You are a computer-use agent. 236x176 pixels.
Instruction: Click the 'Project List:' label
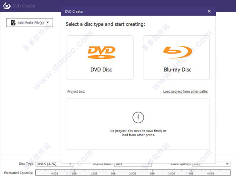[76, 91]
